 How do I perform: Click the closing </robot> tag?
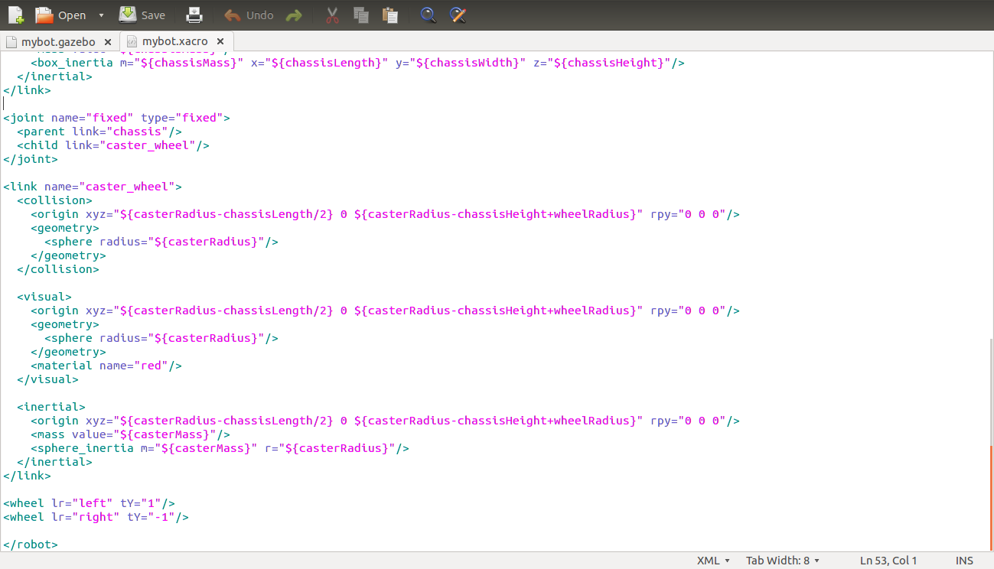pyautogui.click(x=31, y=545)
